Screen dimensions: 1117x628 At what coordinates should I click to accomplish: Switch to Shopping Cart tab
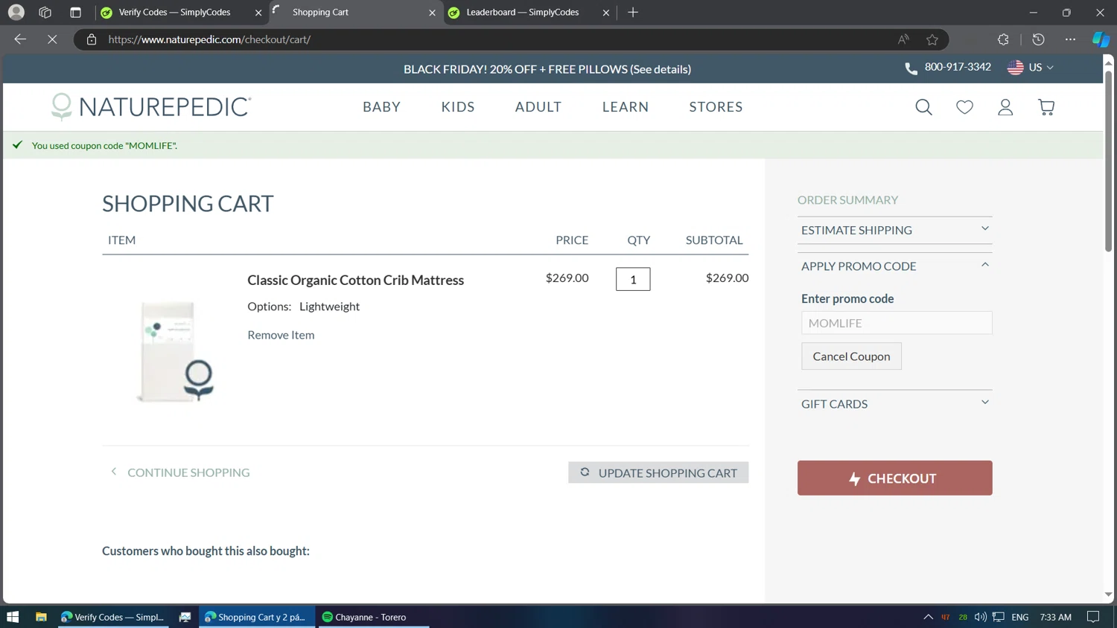pos(355,13)
